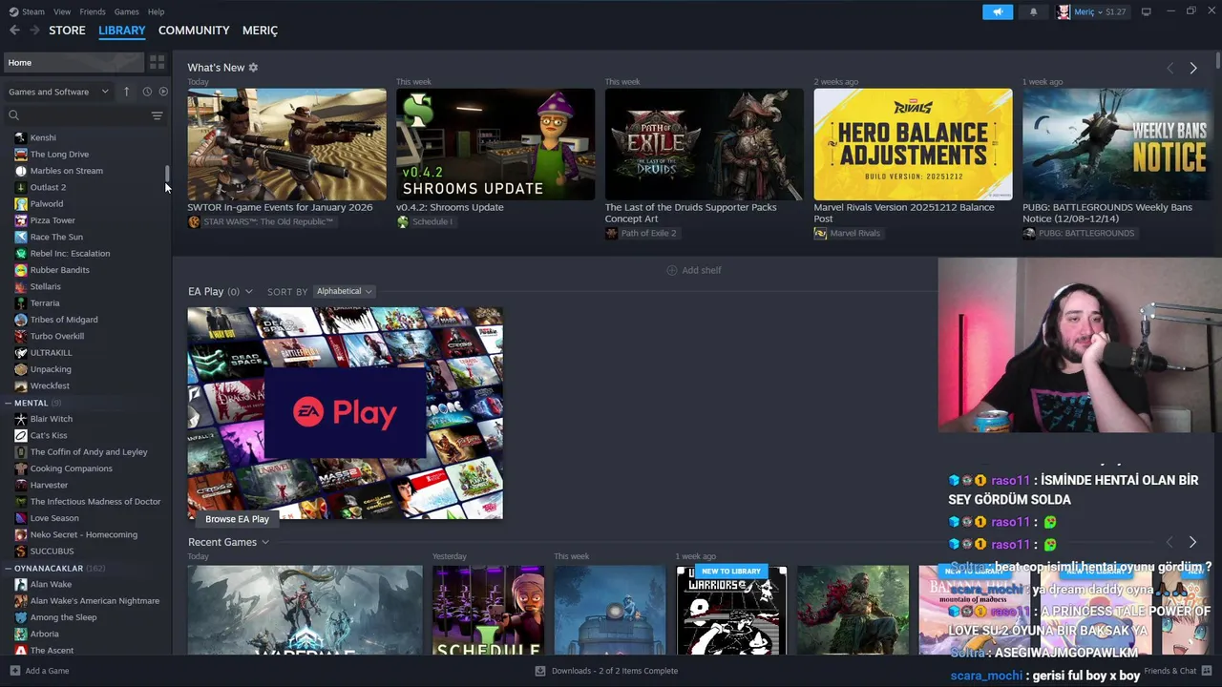The height and width of the screenshot is (687, 1222).
Task: Open Path of Exile 2 news source link
Action: pyautogui.click(x=641, y=233)
